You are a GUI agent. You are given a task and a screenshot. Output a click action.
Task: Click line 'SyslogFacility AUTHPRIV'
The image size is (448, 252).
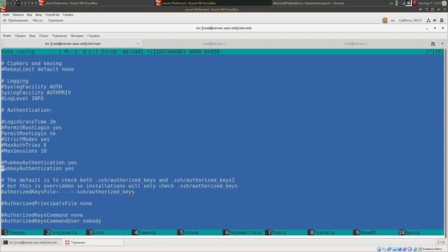(x=36, y=92)
